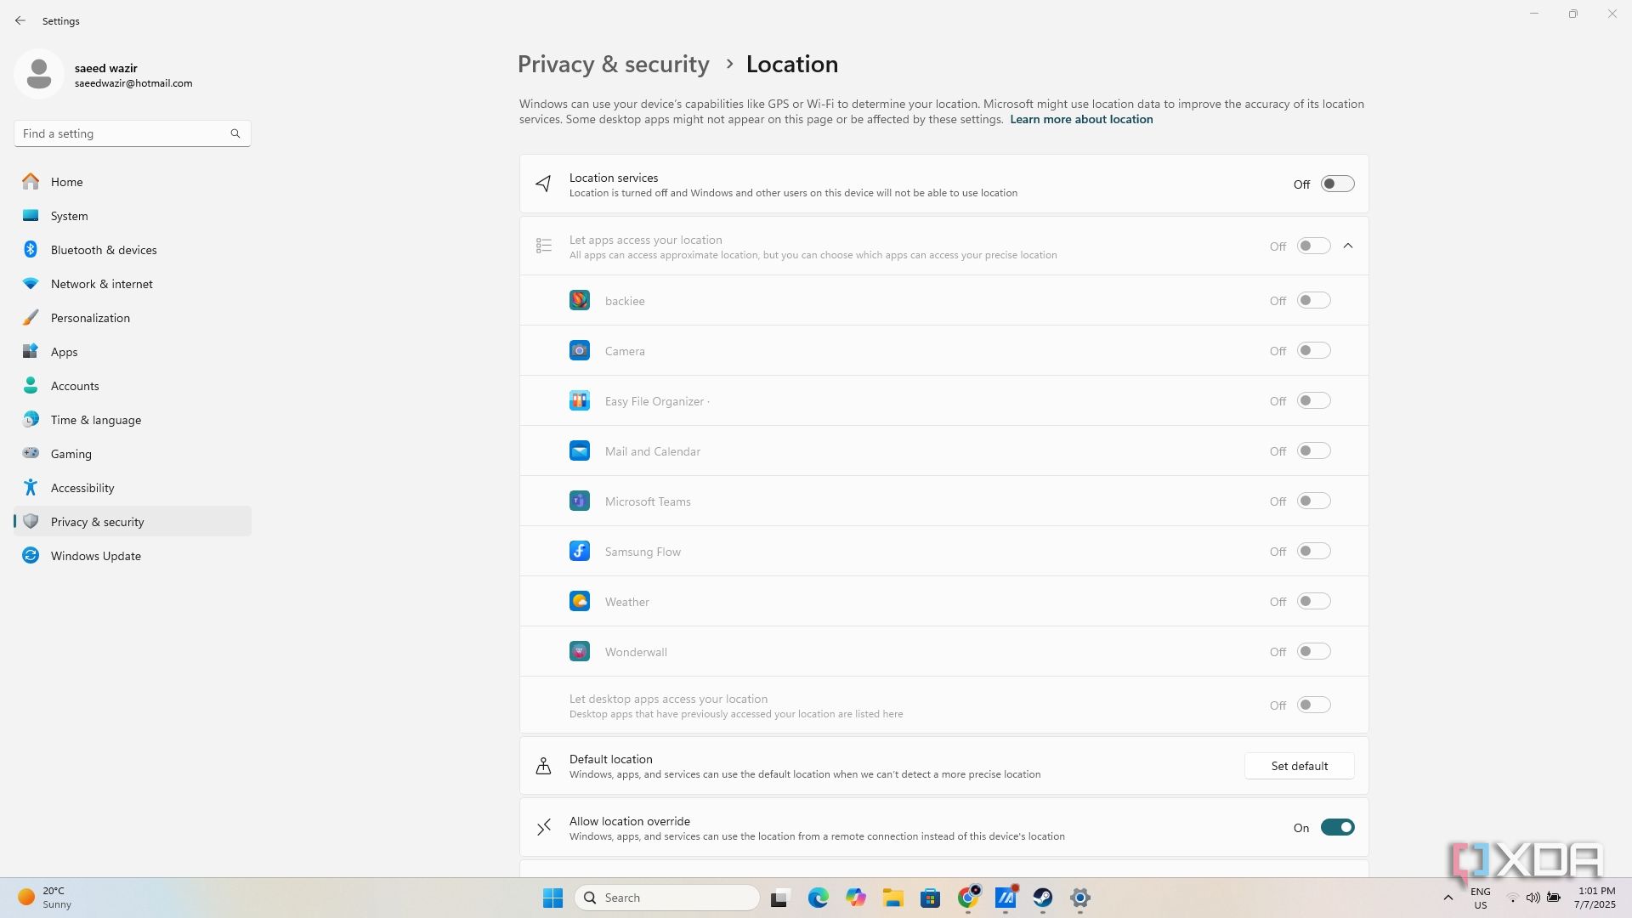Click the Weather app icon
This screenshot has height=918, width=1632.
coord(580,601)
